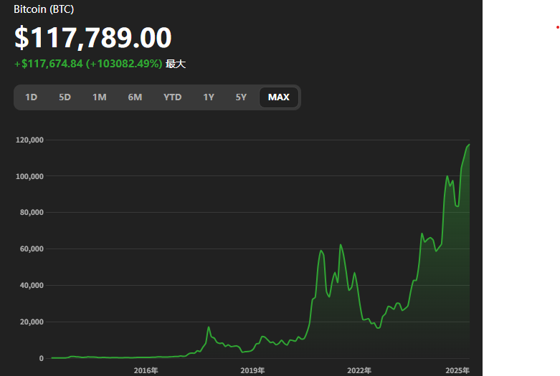Select the YTD range option
The image size is (560, 376).
(x=172, y=97)
